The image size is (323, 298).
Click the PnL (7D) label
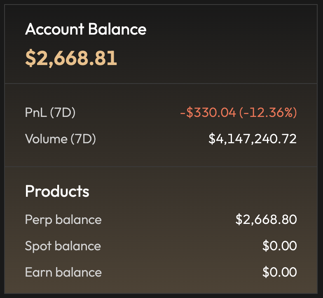click(x=50, y=113)
